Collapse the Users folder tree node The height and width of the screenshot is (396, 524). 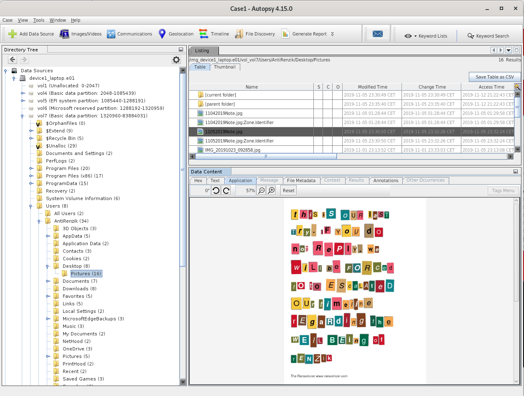[x=31, y=206]
